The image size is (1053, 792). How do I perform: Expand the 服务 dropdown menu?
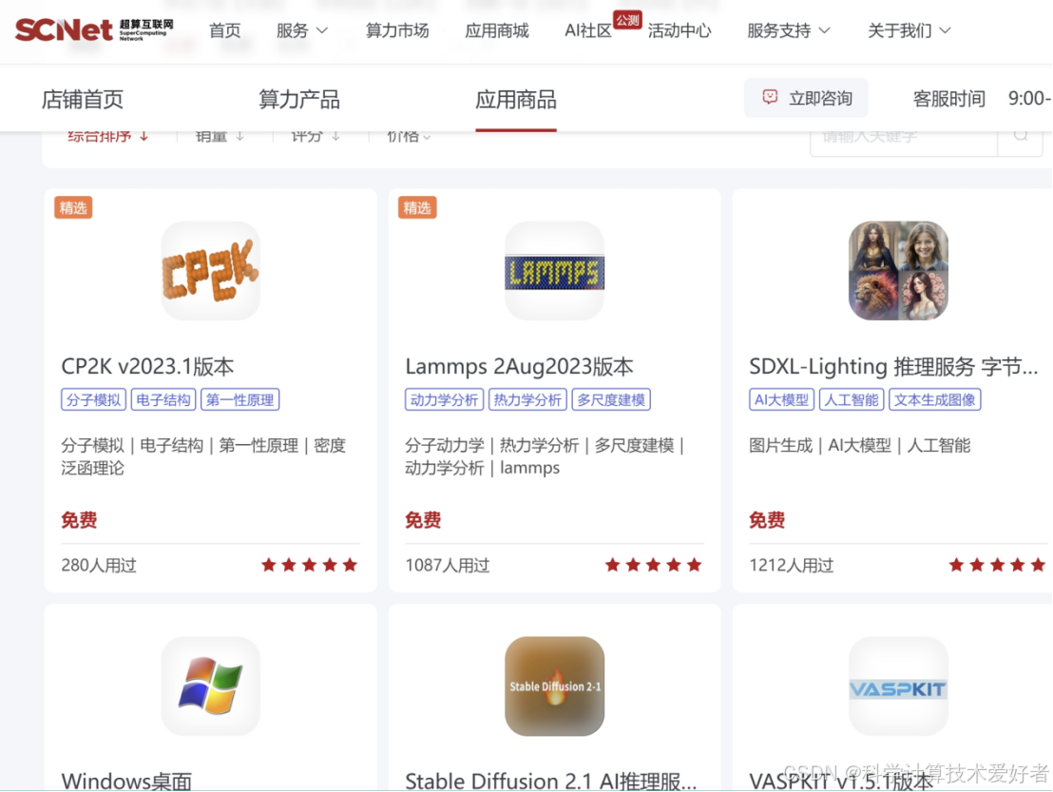301,31
